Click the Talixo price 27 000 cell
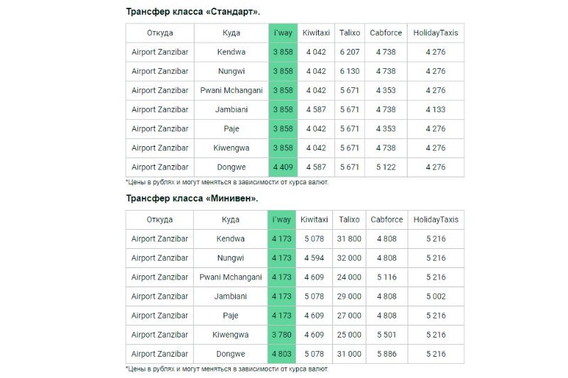 [349, 315]
